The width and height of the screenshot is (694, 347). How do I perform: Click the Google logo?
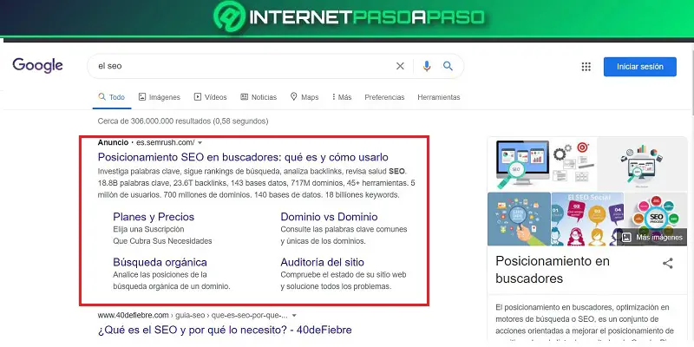coord(37,66)
